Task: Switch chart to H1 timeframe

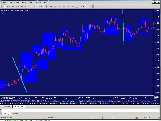Action: (13, 7)
